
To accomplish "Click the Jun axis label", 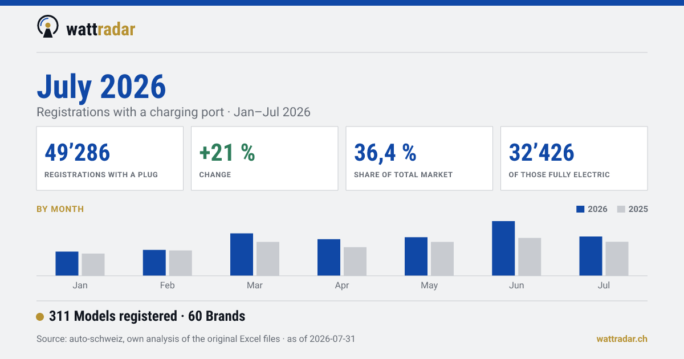I will click(x=516, y=285).
